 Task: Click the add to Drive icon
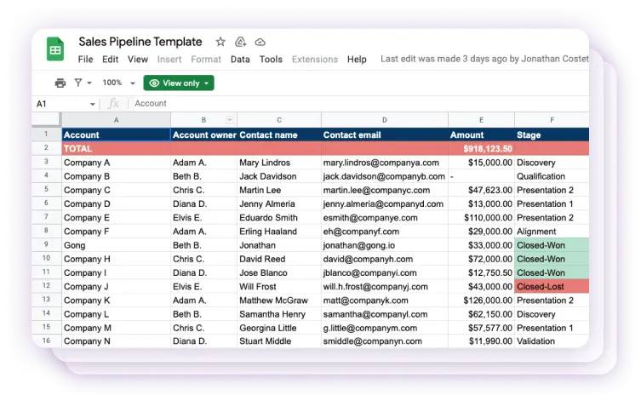click(x=240, y=42)
